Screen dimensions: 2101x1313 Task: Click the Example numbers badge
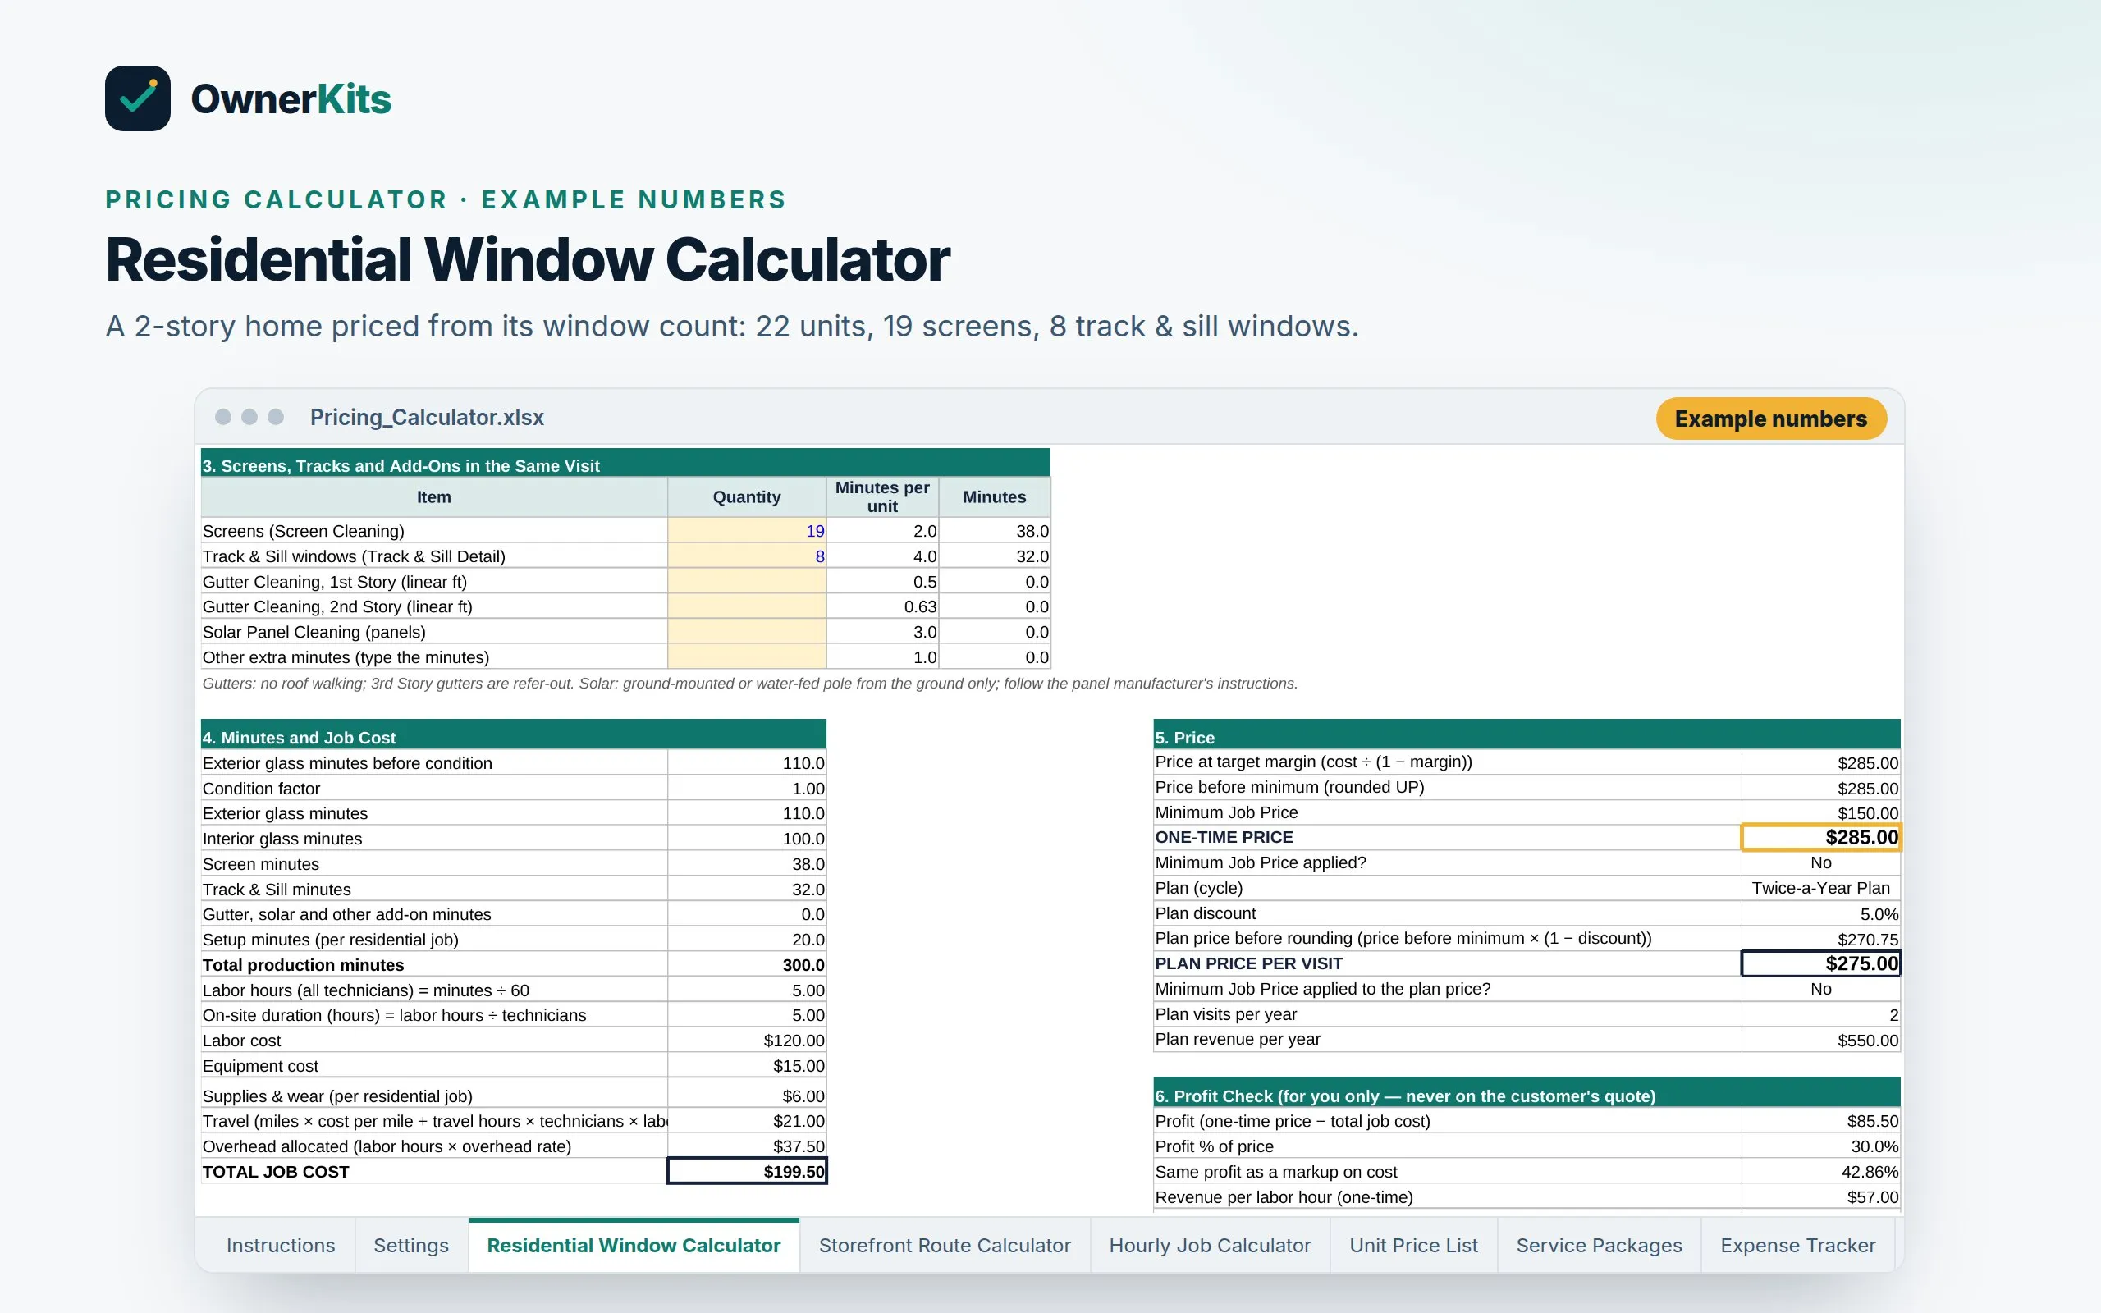point(1770,419)
